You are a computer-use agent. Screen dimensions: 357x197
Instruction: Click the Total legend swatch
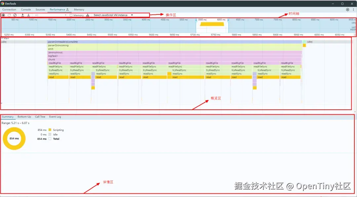pyautogui.click(x=50, y=139)
